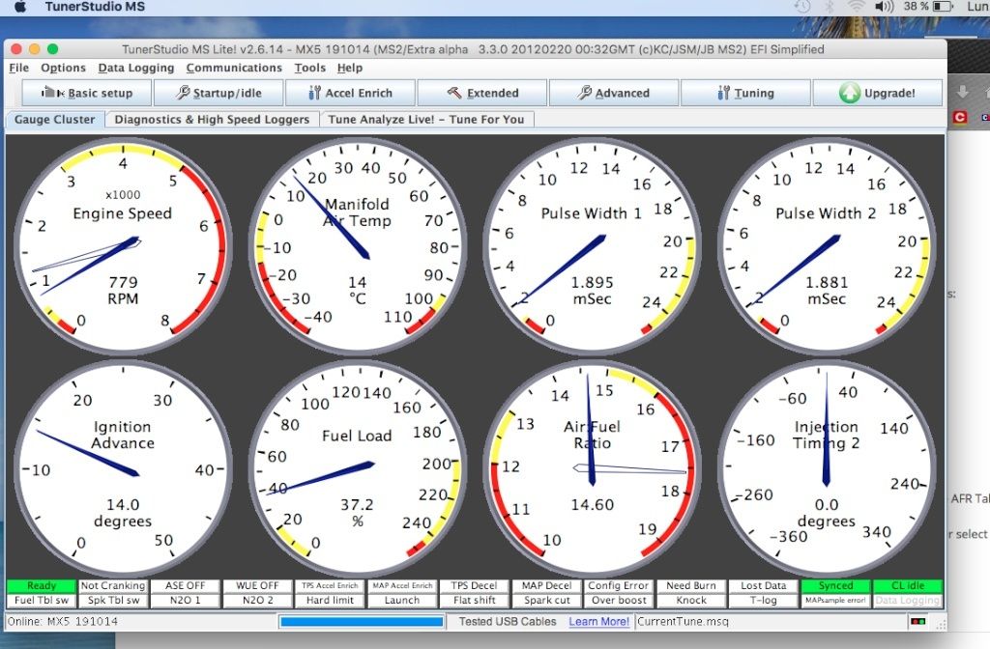Open the Advanced toolbar menu
Image resolution: width=990 pixels, height=649 pixels.
pyautogui.click(x=614, y=93)
